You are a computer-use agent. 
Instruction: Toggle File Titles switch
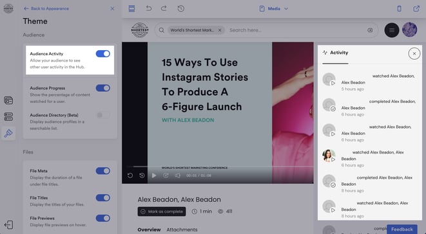click(x=103, y=197)
